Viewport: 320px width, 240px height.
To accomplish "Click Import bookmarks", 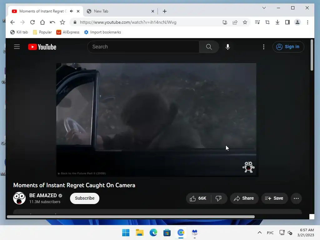I will click(x=102, y=32).
